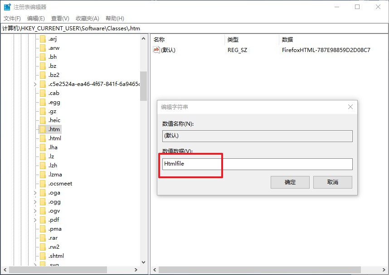Select the .ocsmeet key label

pyautogui.click(x=60, y=184)
